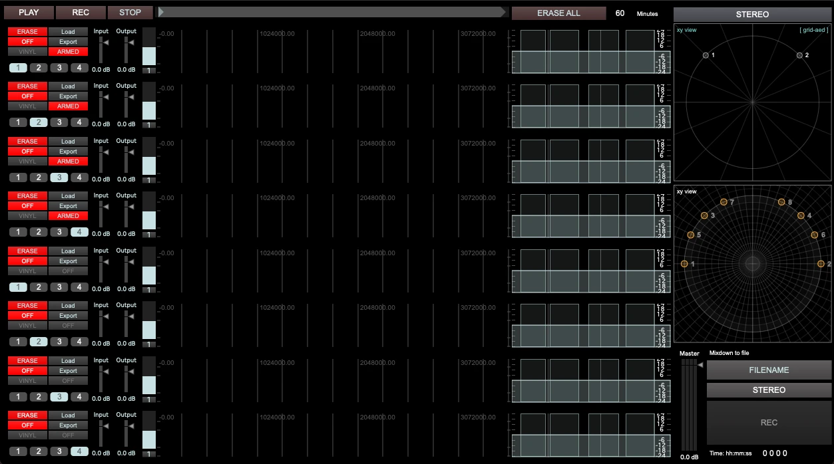834x464 pixels.
Task: Switch the sixth track to selector tab 4
Action: [x=79, y=342]
